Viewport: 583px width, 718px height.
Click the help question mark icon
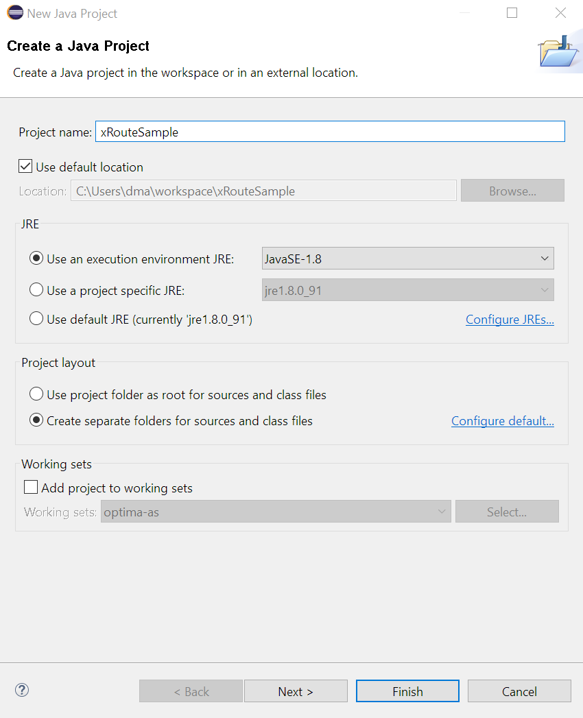(x=22, y=690)
